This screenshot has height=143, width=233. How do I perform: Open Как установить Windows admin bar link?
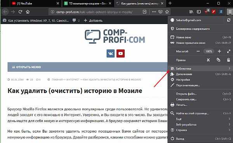point(36,21)
